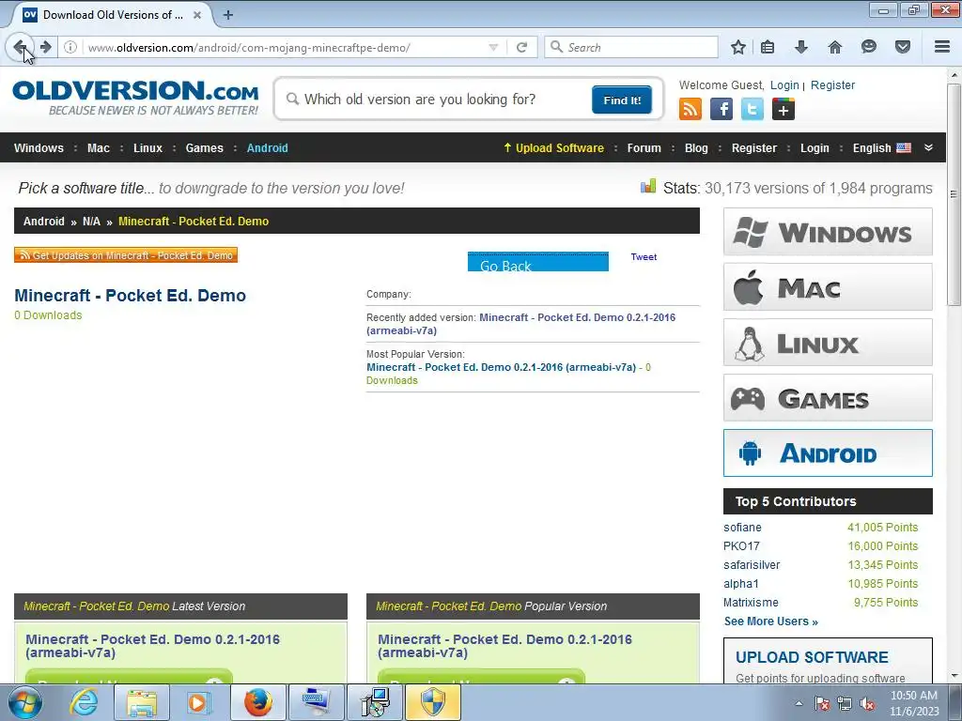Click the Find It! button
Image resolution: width=962 pixels, height=721 pixels.
click(622, 100)
